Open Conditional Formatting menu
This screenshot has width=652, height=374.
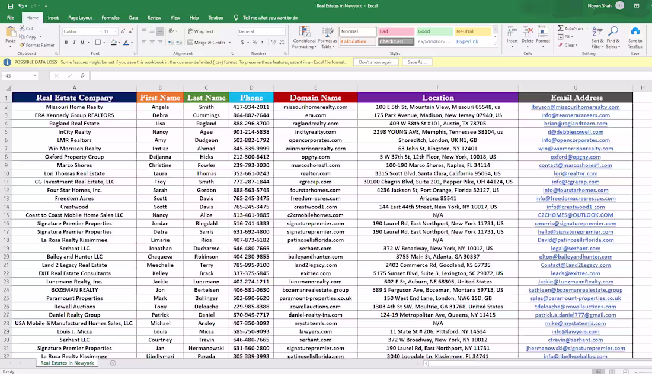coord(304,37)
